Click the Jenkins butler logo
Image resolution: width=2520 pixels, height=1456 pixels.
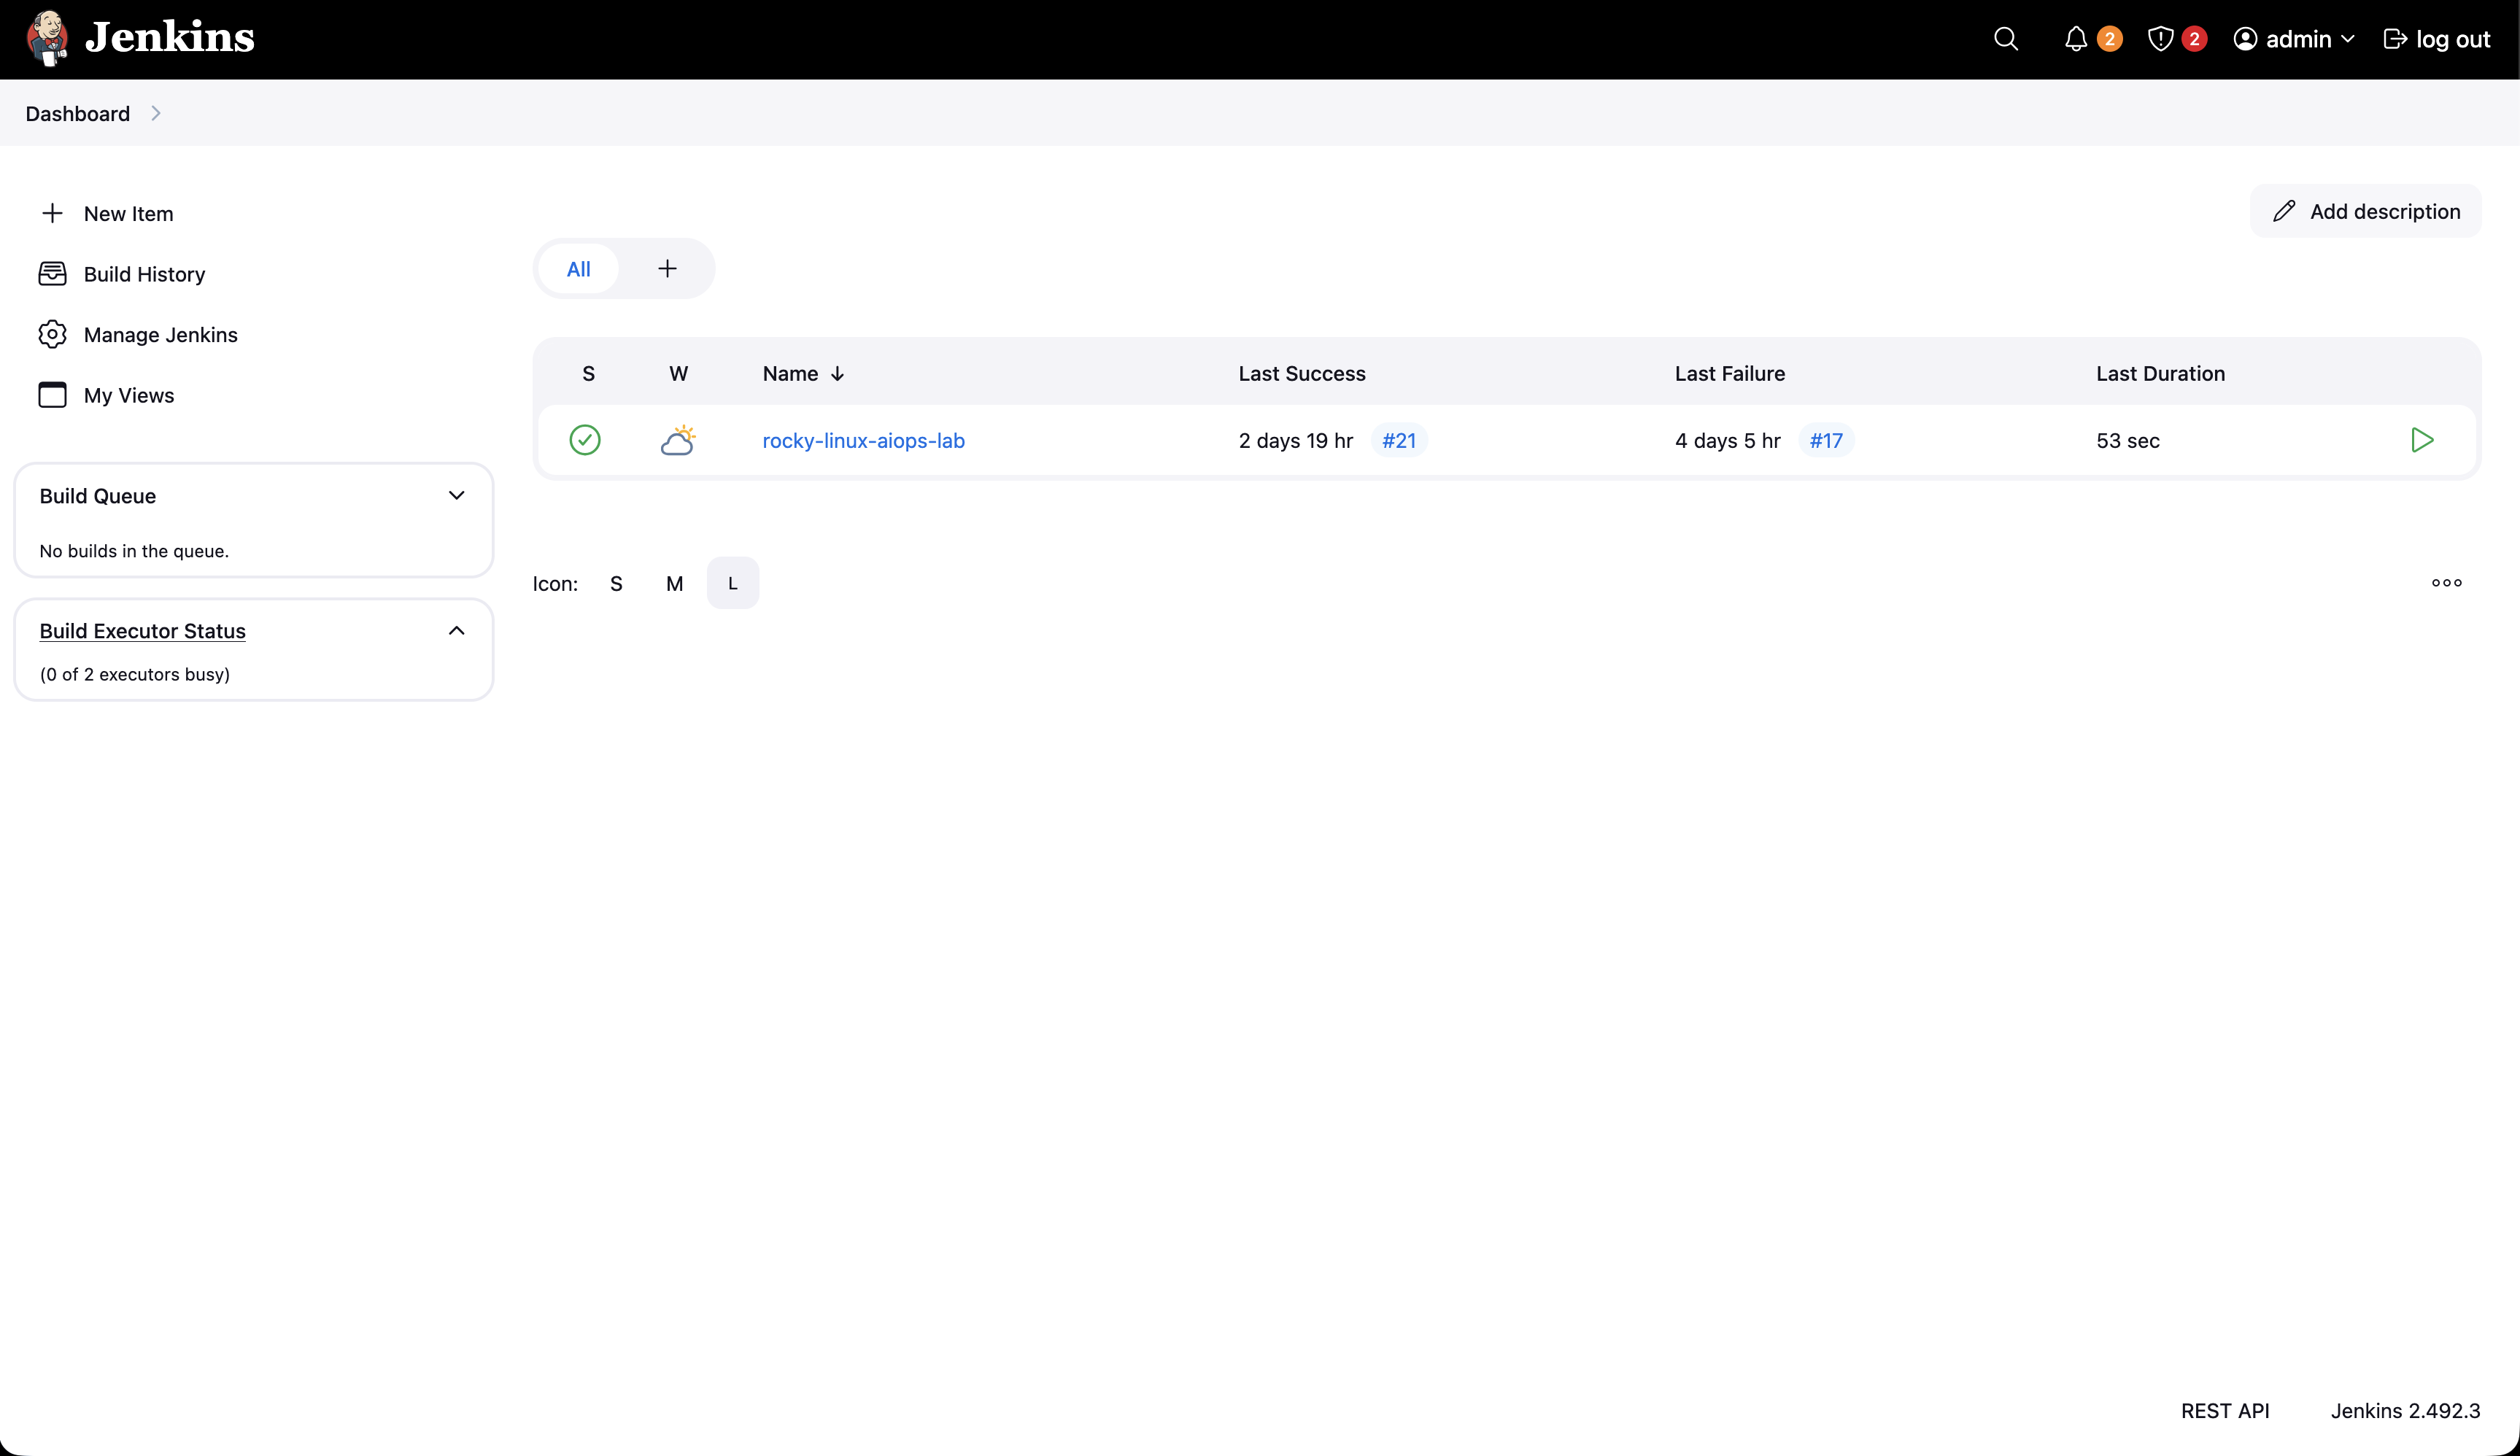click(47, 38)
